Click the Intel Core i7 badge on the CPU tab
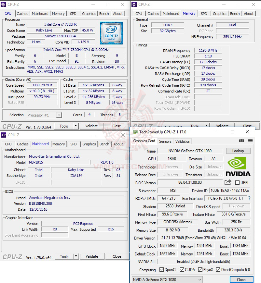261x283 pixels. 112,33
